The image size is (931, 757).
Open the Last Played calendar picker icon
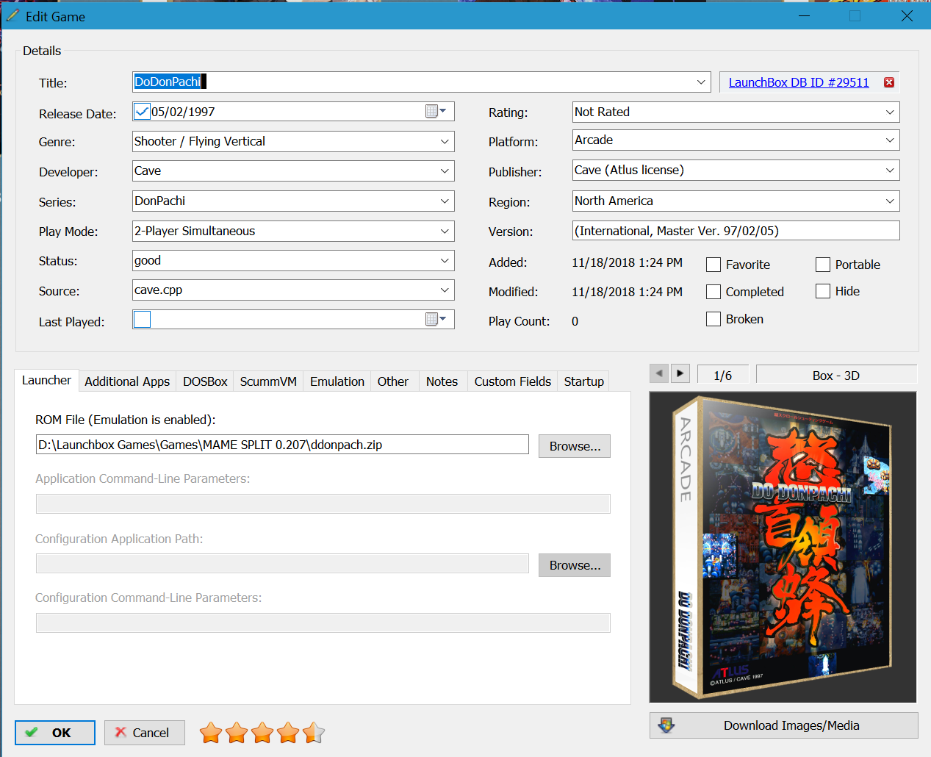coord(436,319)
